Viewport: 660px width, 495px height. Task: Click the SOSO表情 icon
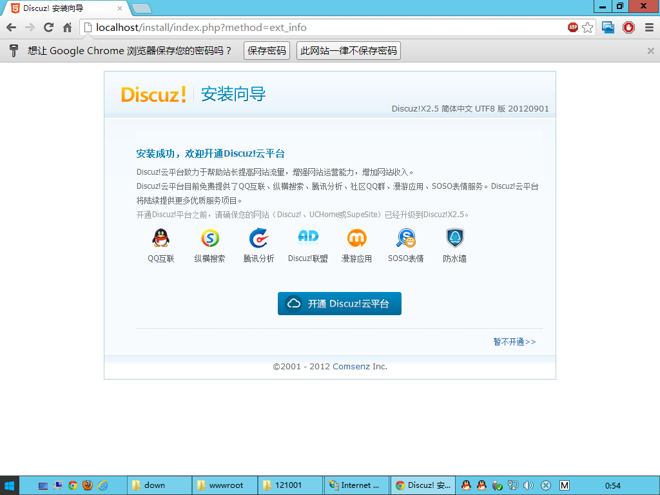[x=406, y=238]
